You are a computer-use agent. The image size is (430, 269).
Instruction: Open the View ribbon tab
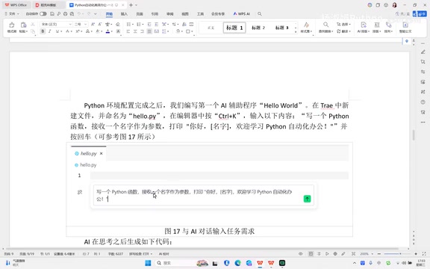click(x=185, y=13)
